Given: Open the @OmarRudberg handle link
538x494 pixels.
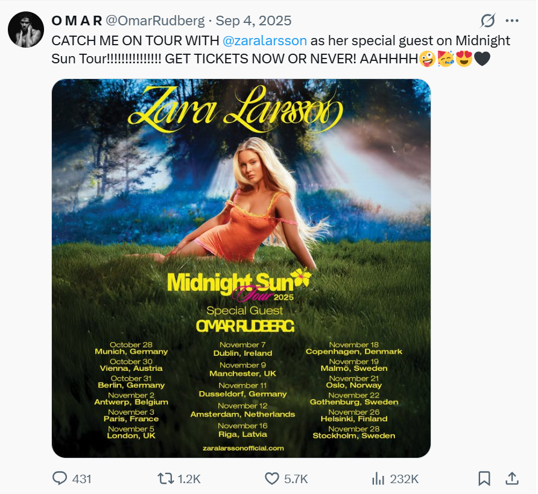Looking at the screenshot, I should click(157, 21).
